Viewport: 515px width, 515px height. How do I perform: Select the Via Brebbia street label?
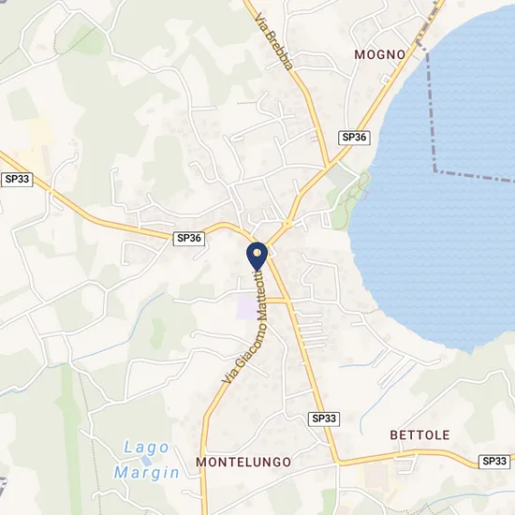point(274,41)
